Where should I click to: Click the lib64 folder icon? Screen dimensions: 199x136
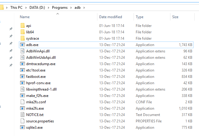click(23, 32)
